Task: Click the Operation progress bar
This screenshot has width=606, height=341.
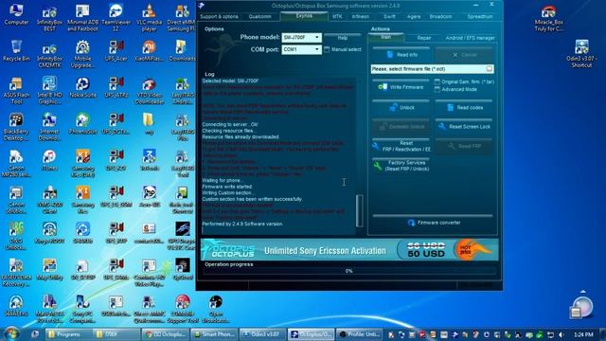Action: coord(349,271)
